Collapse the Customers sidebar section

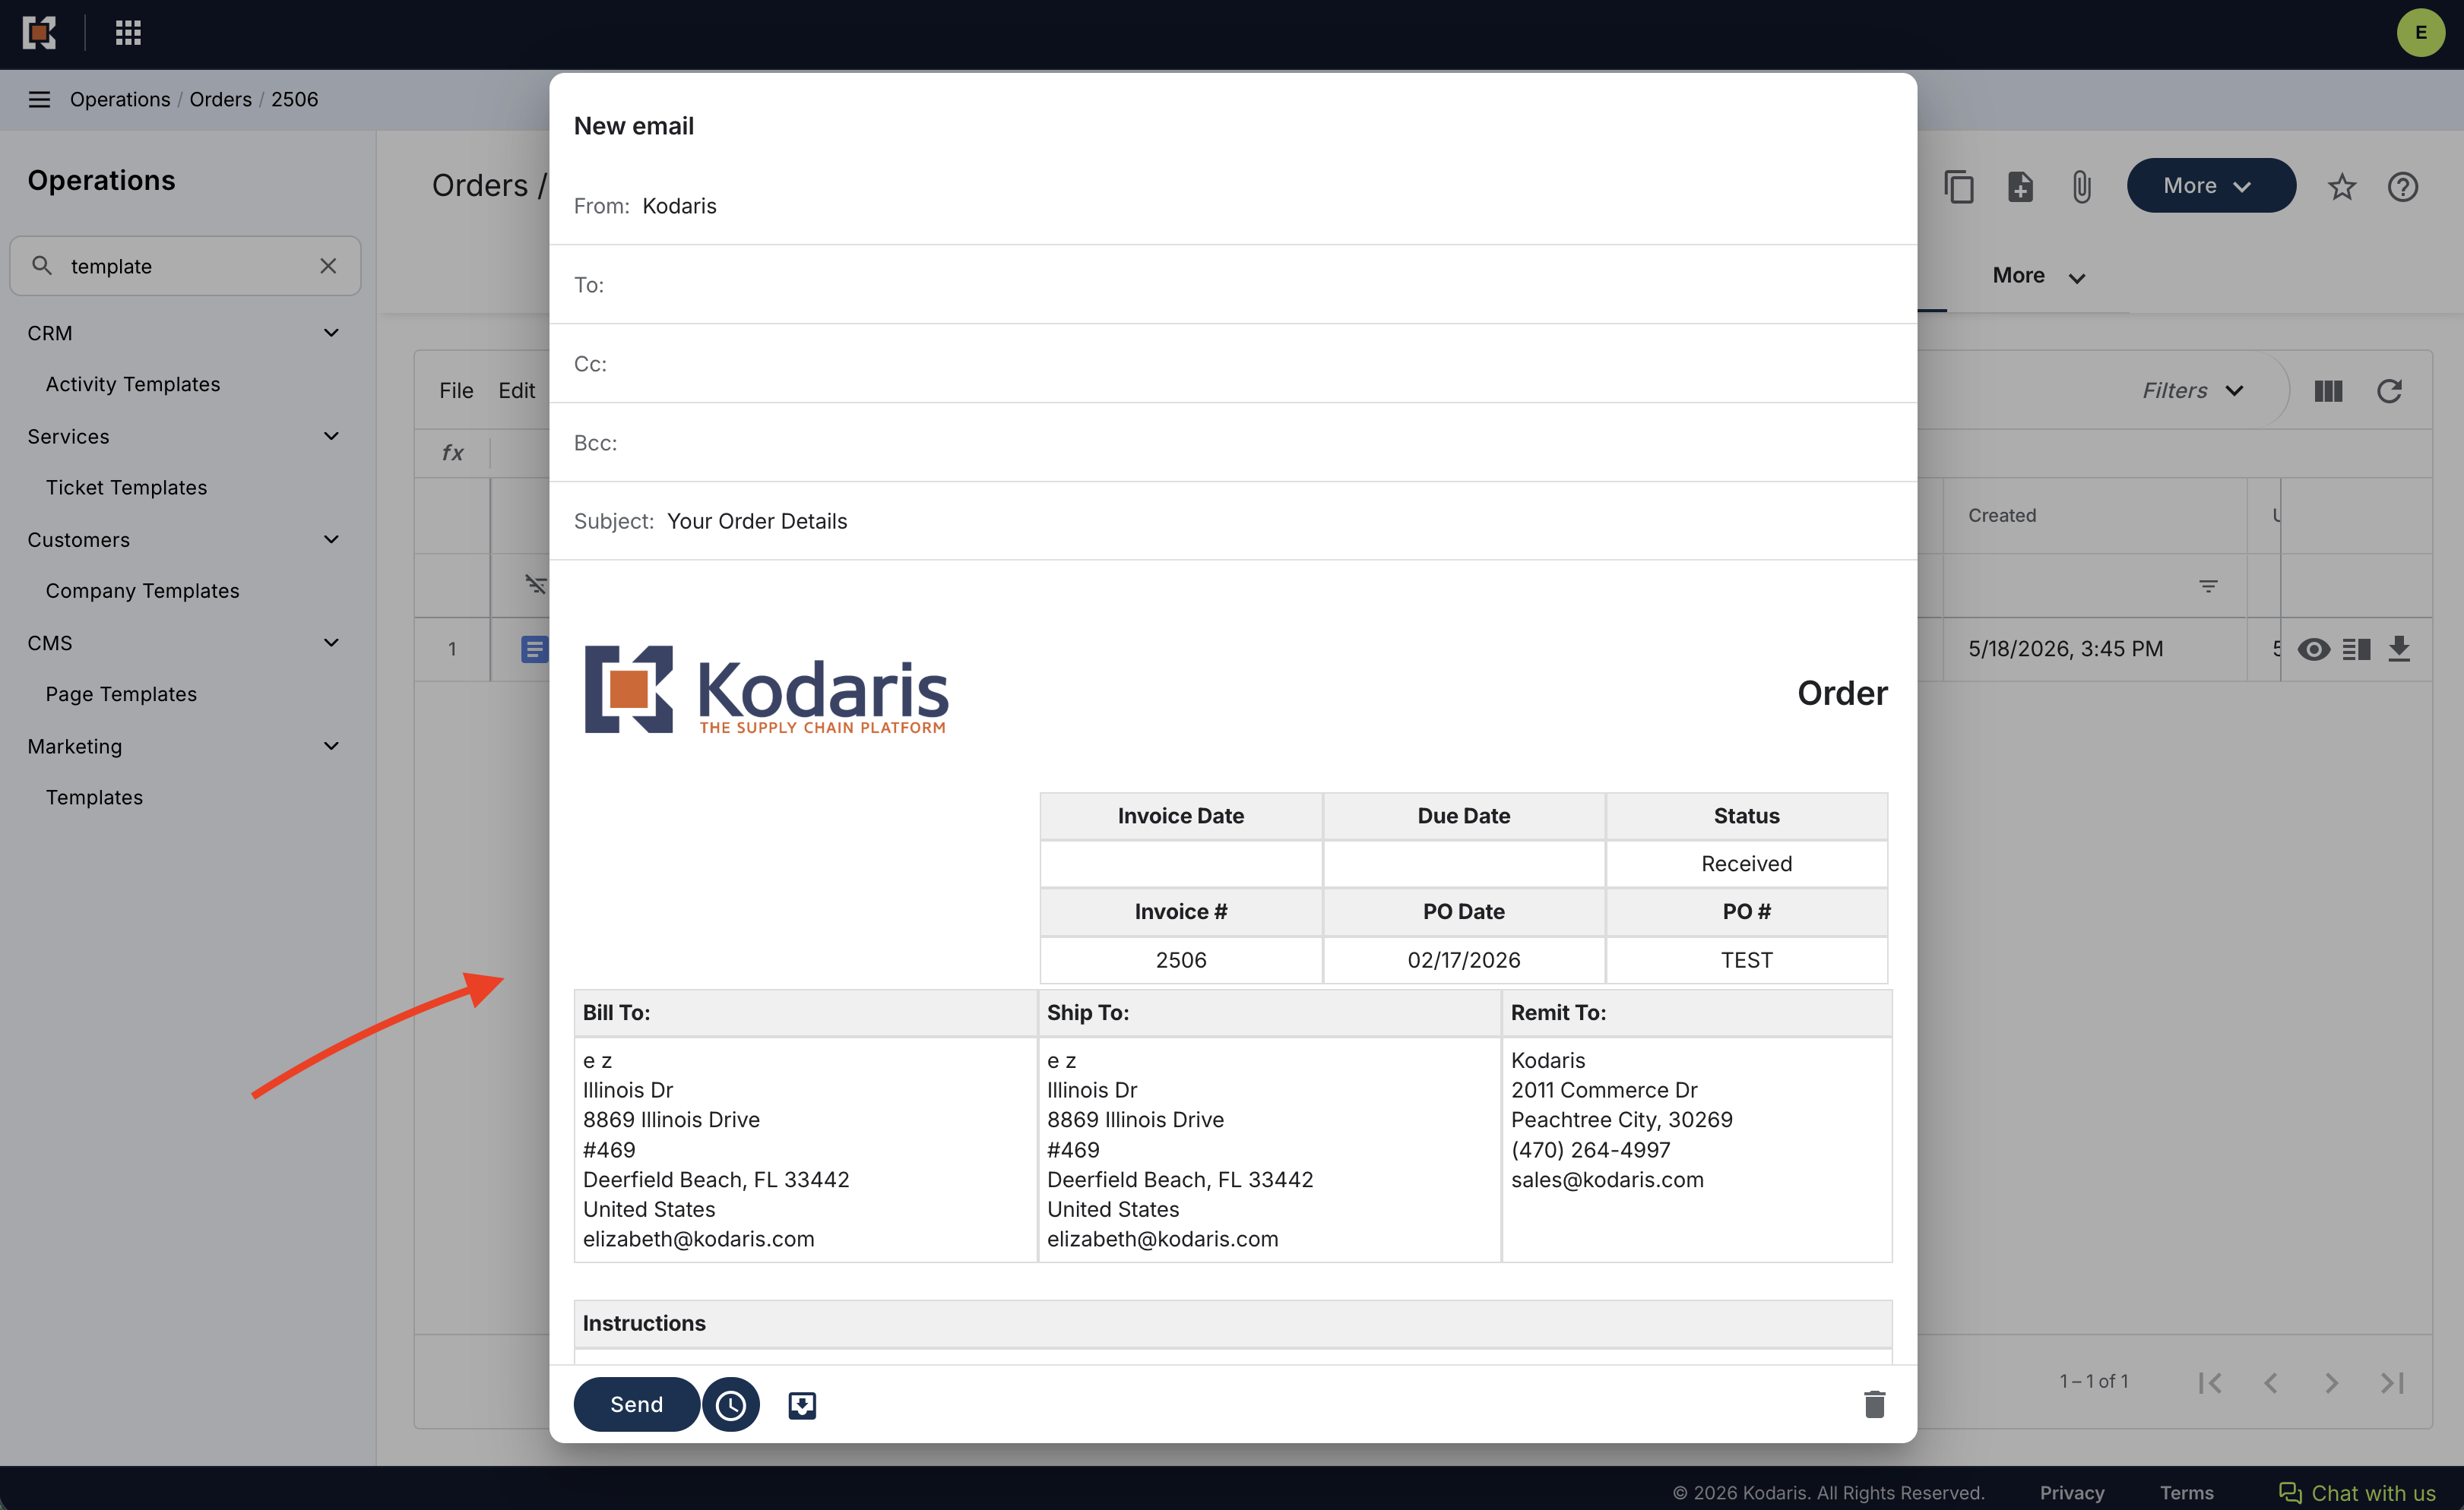click(331, 539)
